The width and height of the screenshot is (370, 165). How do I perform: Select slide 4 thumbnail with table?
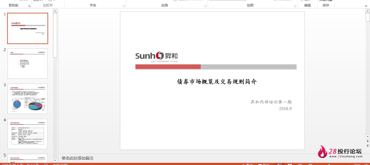(28, 134)
